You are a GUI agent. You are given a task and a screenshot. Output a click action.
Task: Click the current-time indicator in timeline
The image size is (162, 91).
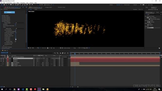(x=75, y=54)
